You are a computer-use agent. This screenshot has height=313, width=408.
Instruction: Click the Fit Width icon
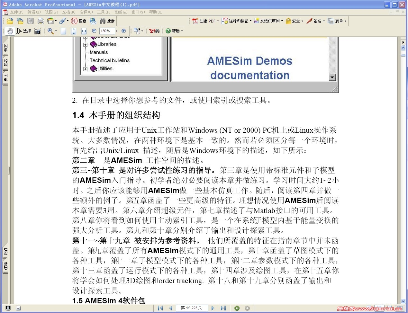pyautogui.click(x=84, y=31)
